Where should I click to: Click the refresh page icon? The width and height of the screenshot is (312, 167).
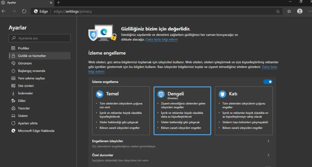24,11
